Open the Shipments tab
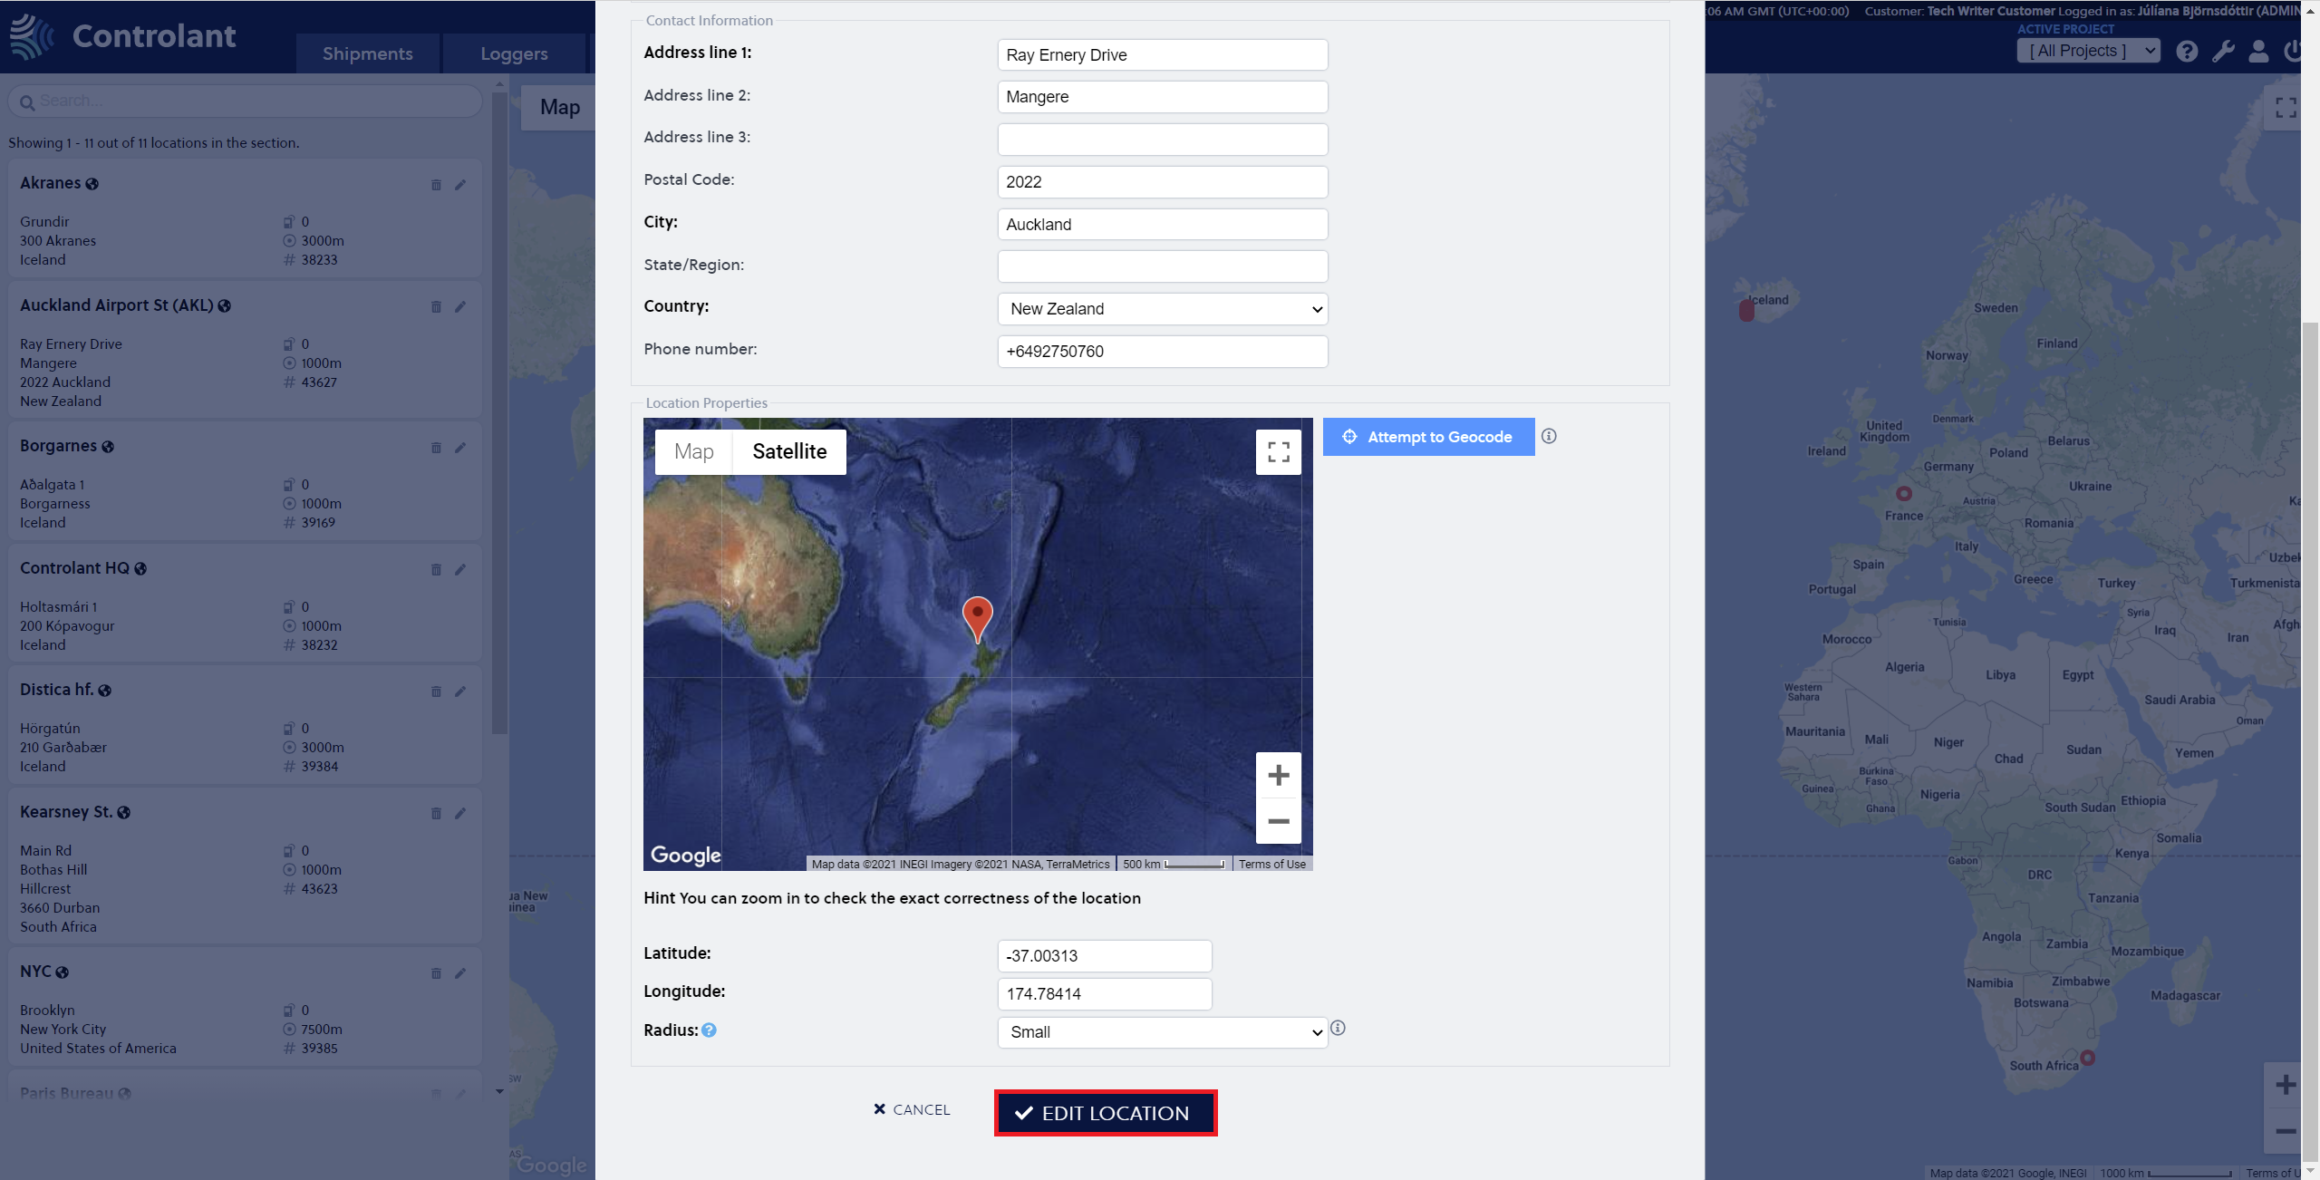Viewport: 2320px width, 1180px height. (x=367, y=53)
